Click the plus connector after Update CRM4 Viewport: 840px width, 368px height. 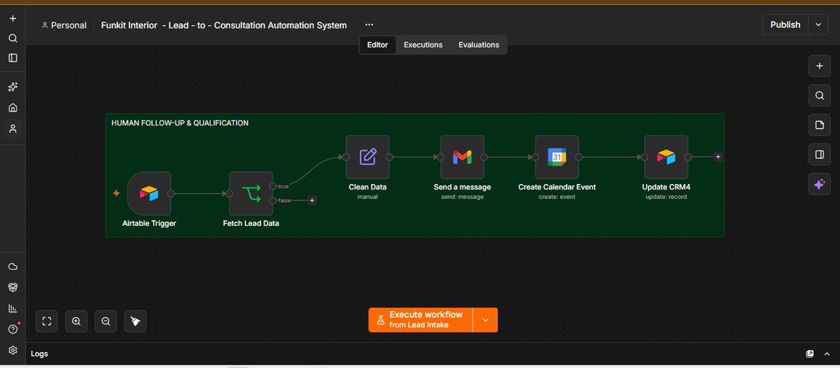717,157
